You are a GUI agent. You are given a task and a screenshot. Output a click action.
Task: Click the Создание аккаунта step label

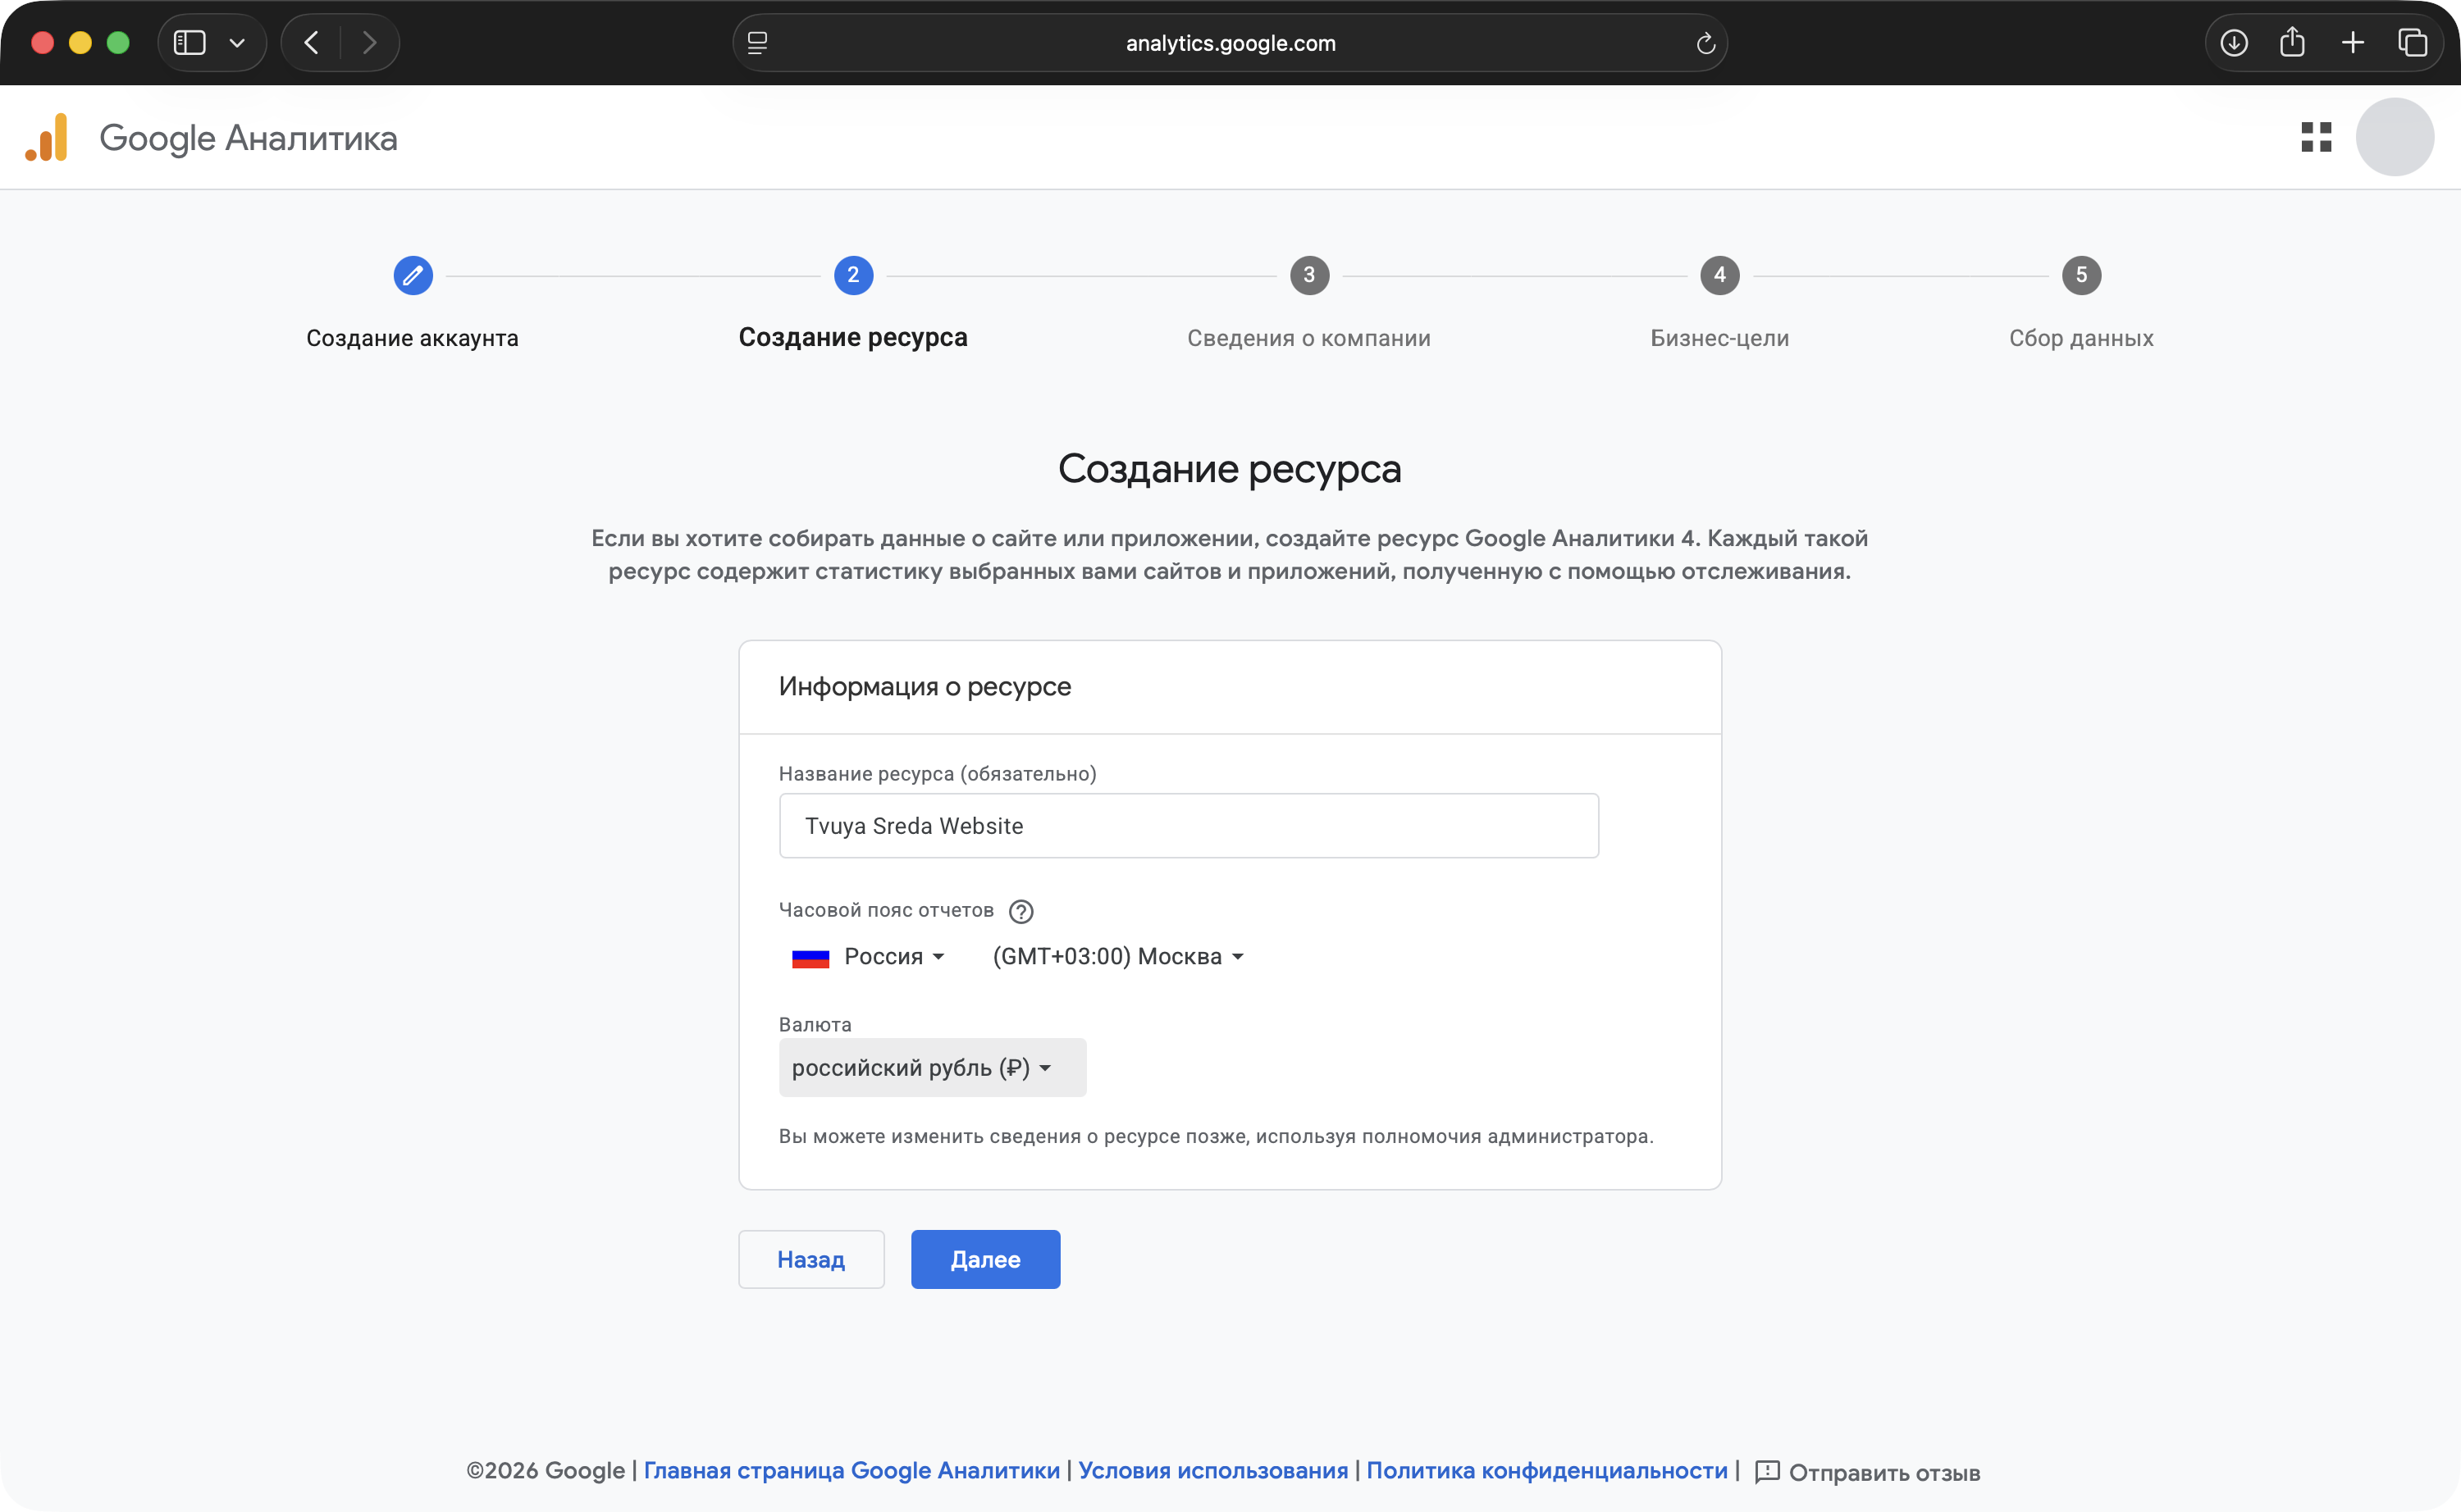[412, 338]
